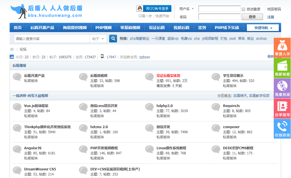Click the mobile phone stats icon
This screenshot has width=291, height=178.
tap(102, 56)
